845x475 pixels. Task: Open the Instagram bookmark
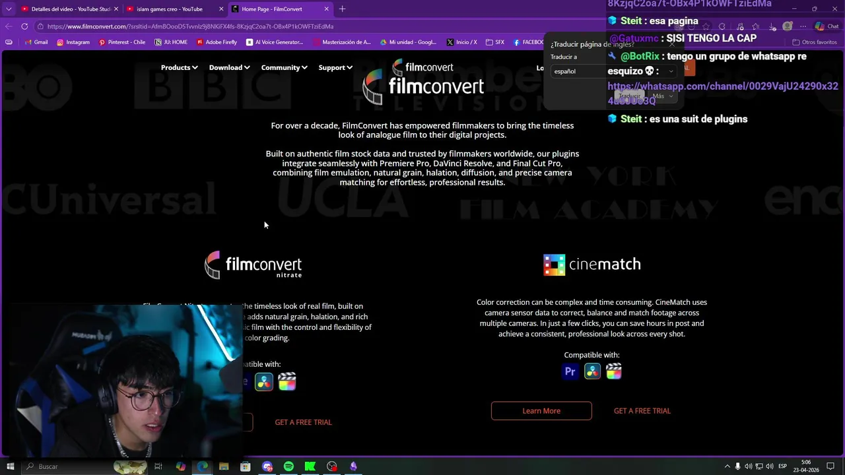click(x=73, y=42)
